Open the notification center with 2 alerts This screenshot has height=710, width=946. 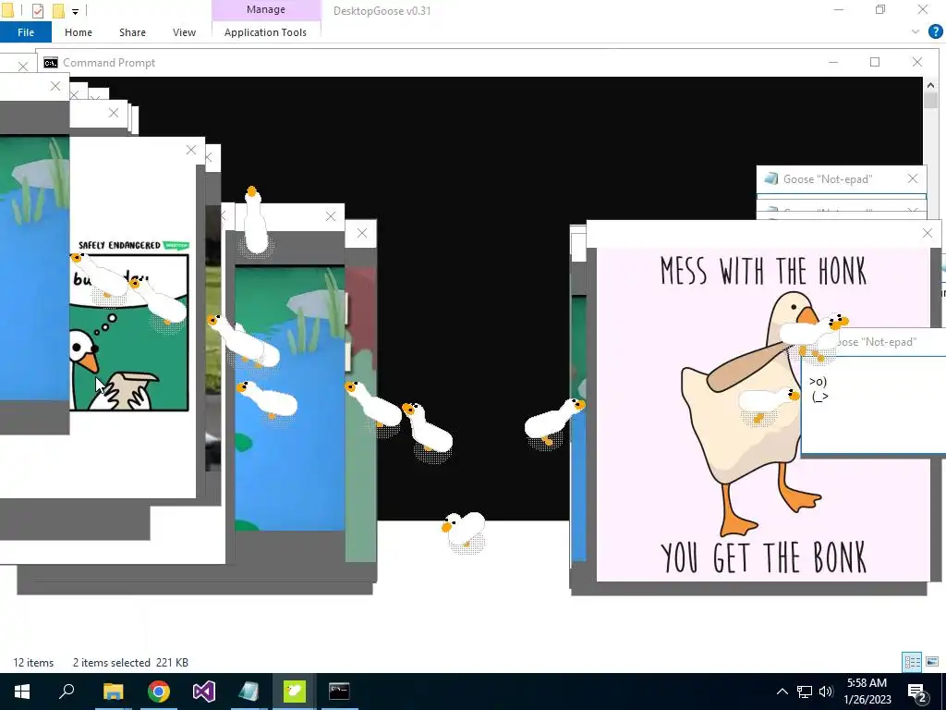pos(916,692)
